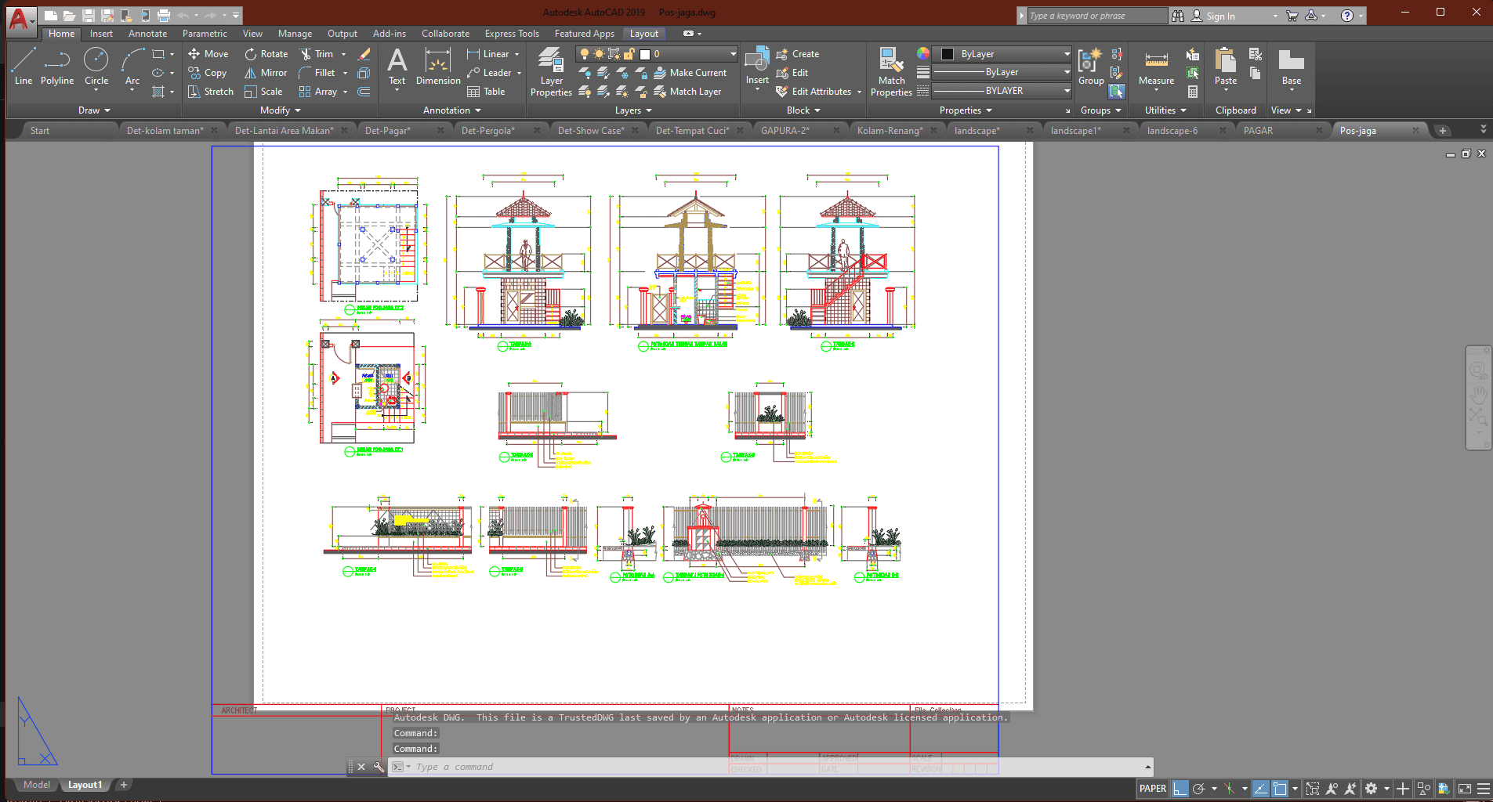Open the ByLayer object color dropdown
Image resolution: width=1493 pixels, height=802 pixels.
1067,54
